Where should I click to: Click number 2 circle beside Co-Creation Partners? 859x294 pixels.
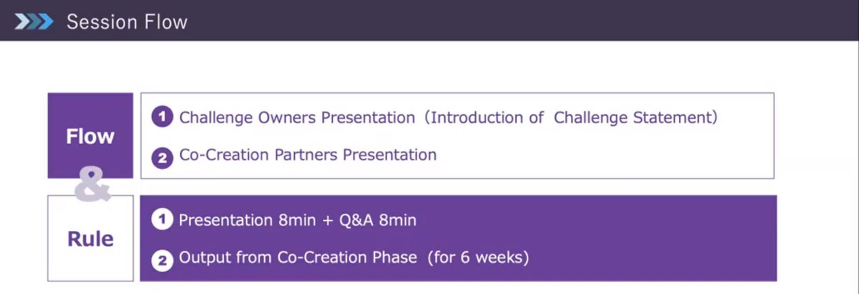[162, 156]
